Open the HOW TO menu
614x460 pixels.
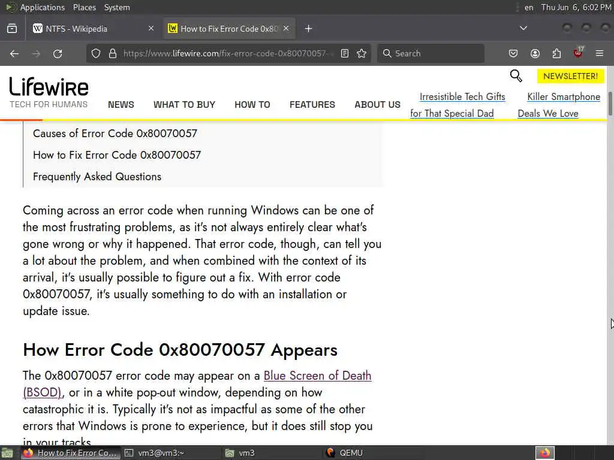pos(252,105)
